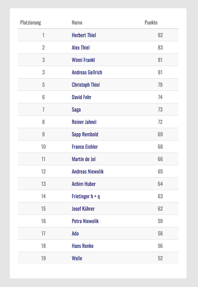Open the Andreas Gellrich entry
Viewport: 198px width, 287px height.
tap(87, 72)
